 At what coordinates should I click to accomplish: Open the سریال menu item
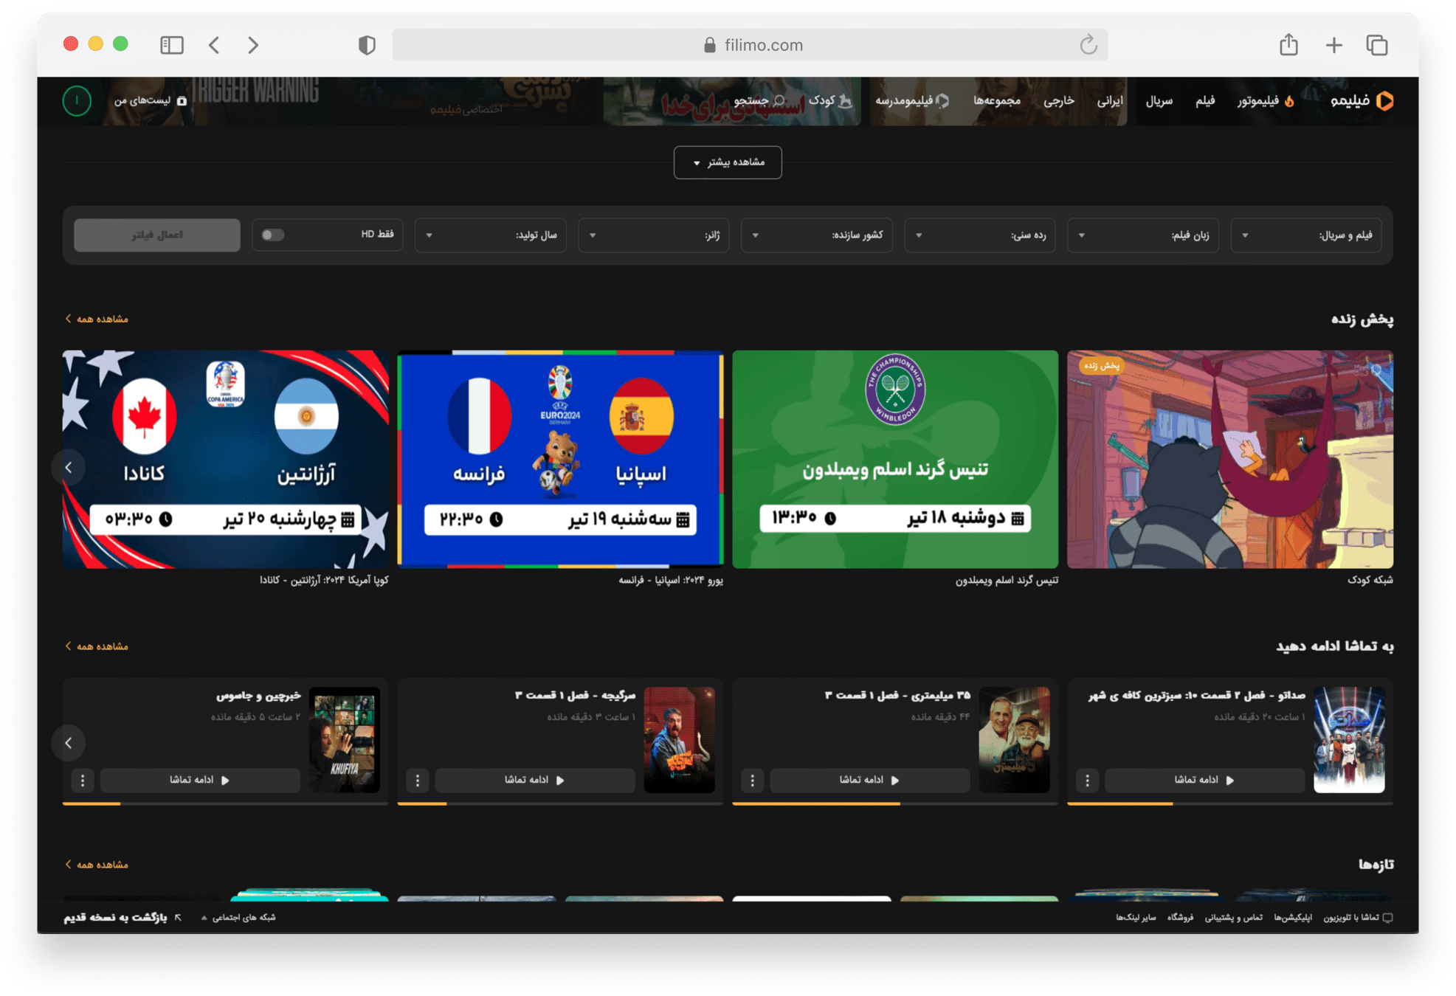point(1159,100)
